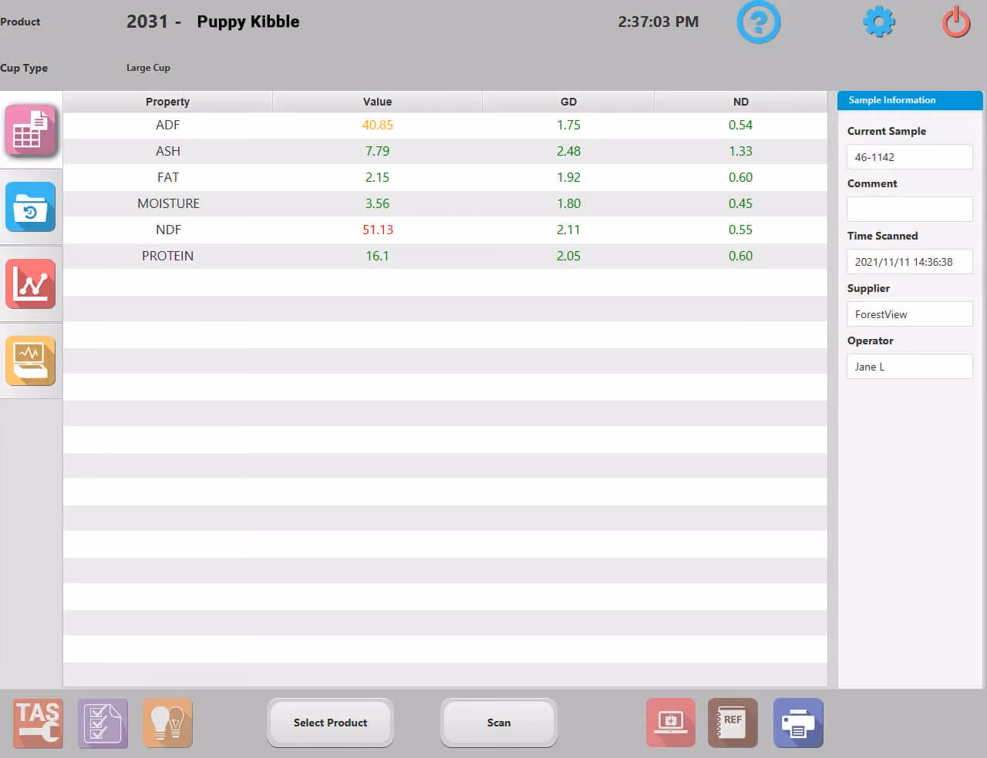
Task: Select the Sample Information tab header
Action: (910, 100)
